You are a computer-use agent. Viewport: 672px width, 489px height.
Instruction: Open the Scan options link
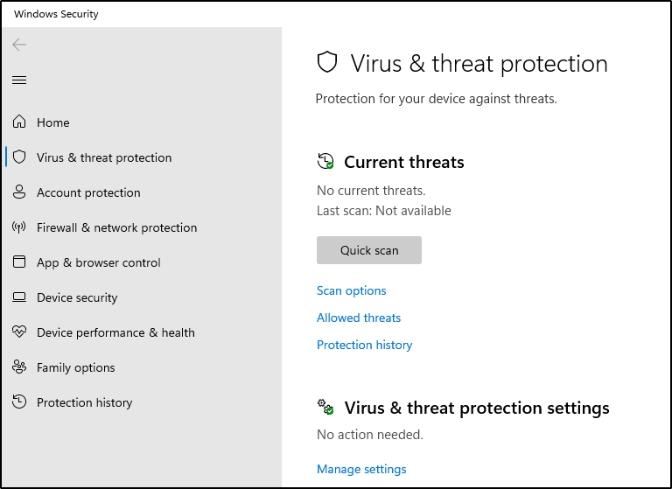tap(351, 290)
